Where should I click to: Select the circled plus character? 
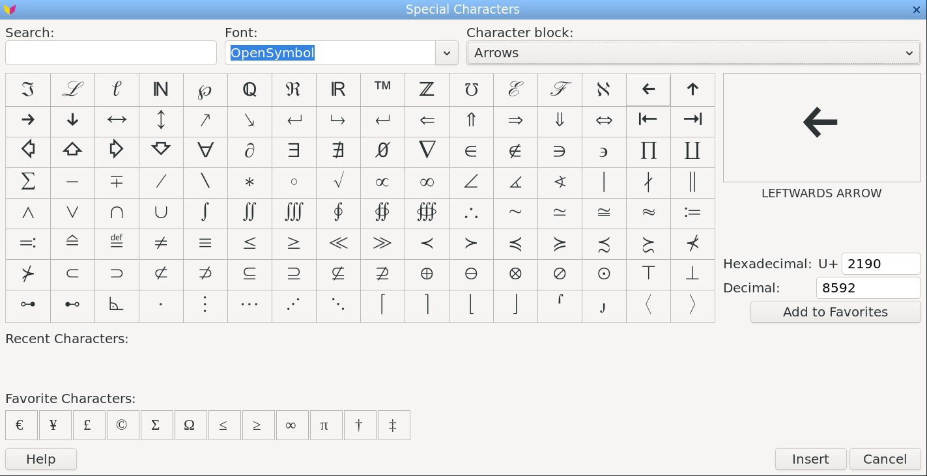point(427,274)
